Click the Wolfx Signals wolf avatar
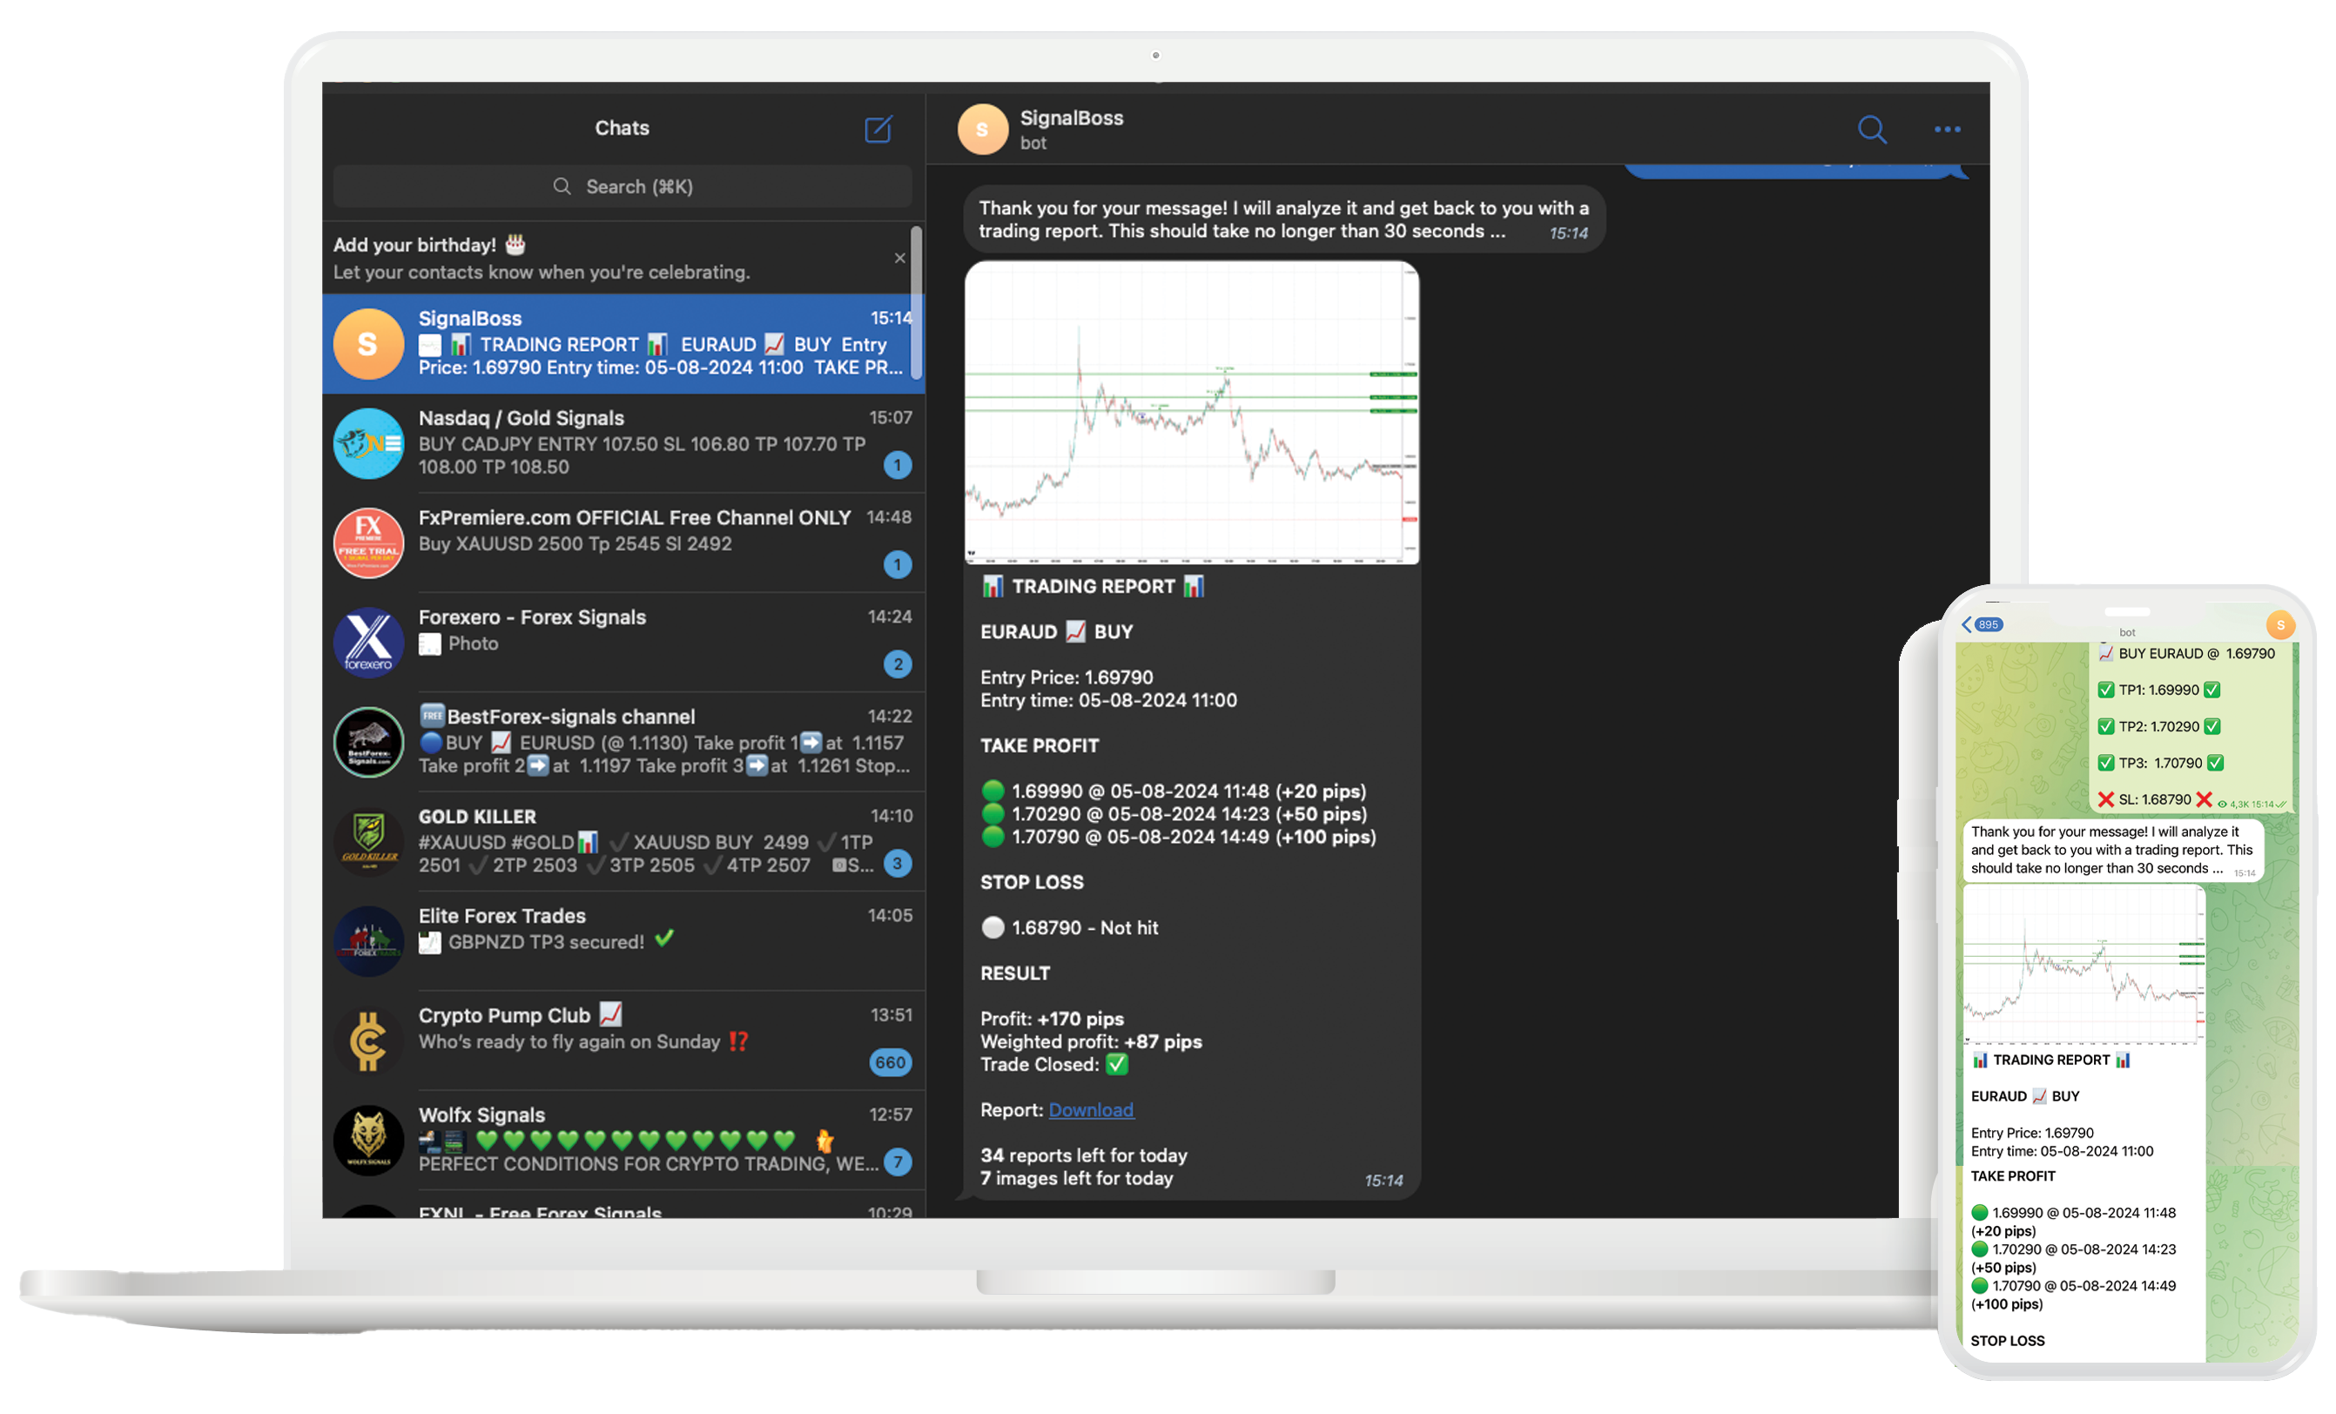The width and height of the screenshot is (2336, 1414). pyautogui.click(x=369, y=1141)
